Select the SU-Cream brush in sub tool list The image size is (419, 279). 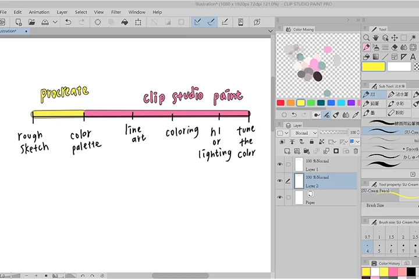click(390, 131)
